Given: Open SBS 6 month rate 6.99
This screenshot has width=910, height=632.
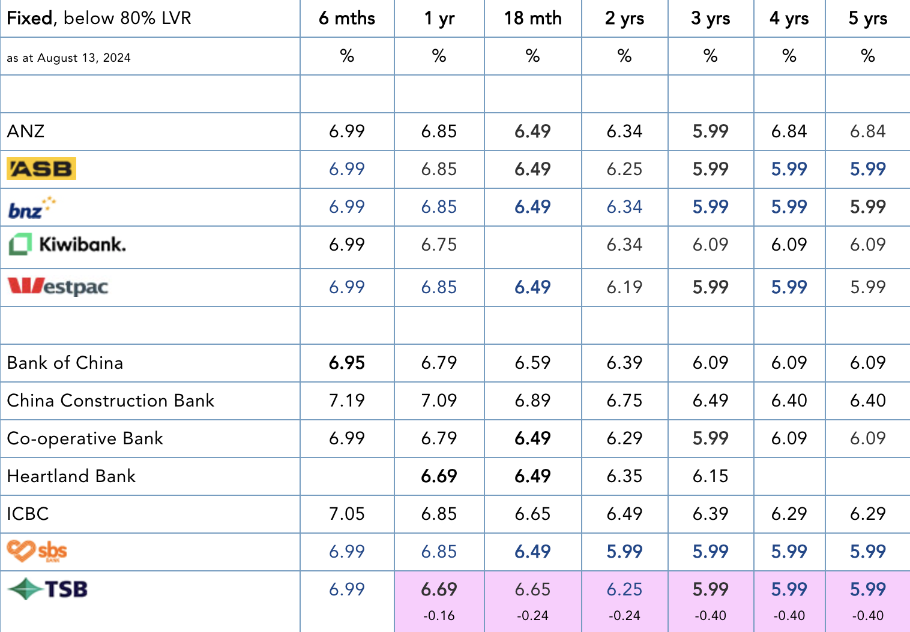Looking at the screenshot, I should [347, 552].
